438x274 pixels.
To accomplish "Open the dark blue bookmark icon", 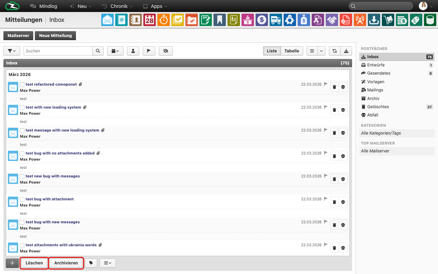I will pyautogui.click(x=220, y=20).
